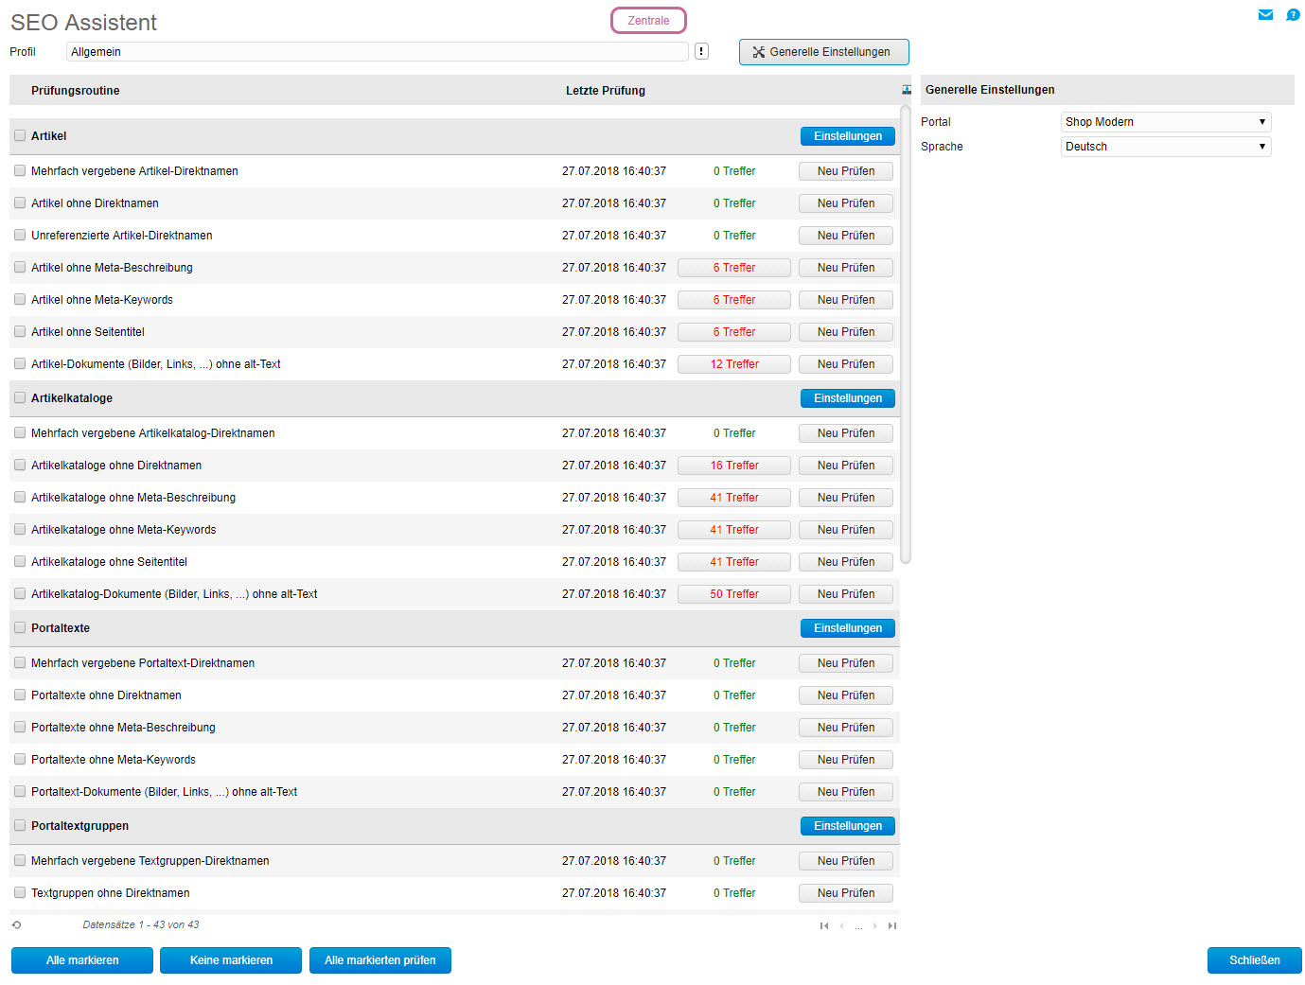Click the Profil field showing Allgemein
Image resolution: width=1305 pixels, height=985 pixels.
(x=377, y=52)
